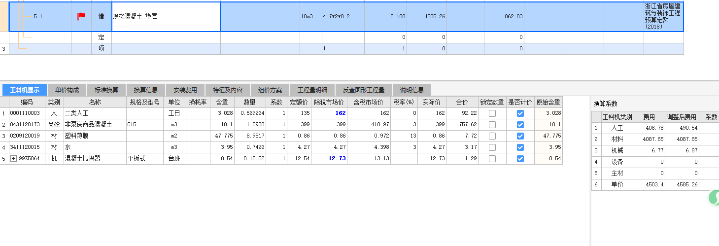Expand the 99Z5064 混凝土振捣器 row
Image resolution: width=719 pixels, height=246 pixels.
tap(13, 158)
